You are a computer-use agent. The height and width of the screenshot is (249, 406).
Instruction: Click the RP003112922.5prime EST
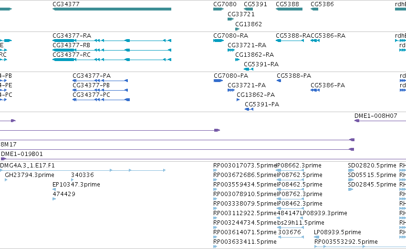pos(215,218)
